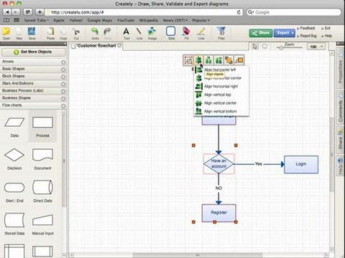Save the diagram using Save icon
This screenshot has width=345, height=258.
[32, 33]
